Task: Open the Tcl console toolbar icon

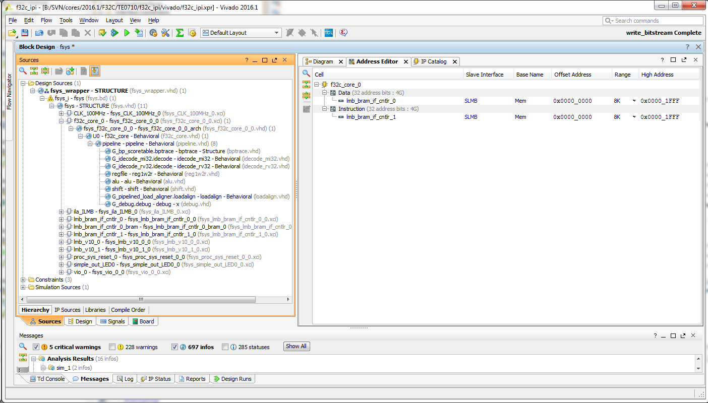Action: 328,33
